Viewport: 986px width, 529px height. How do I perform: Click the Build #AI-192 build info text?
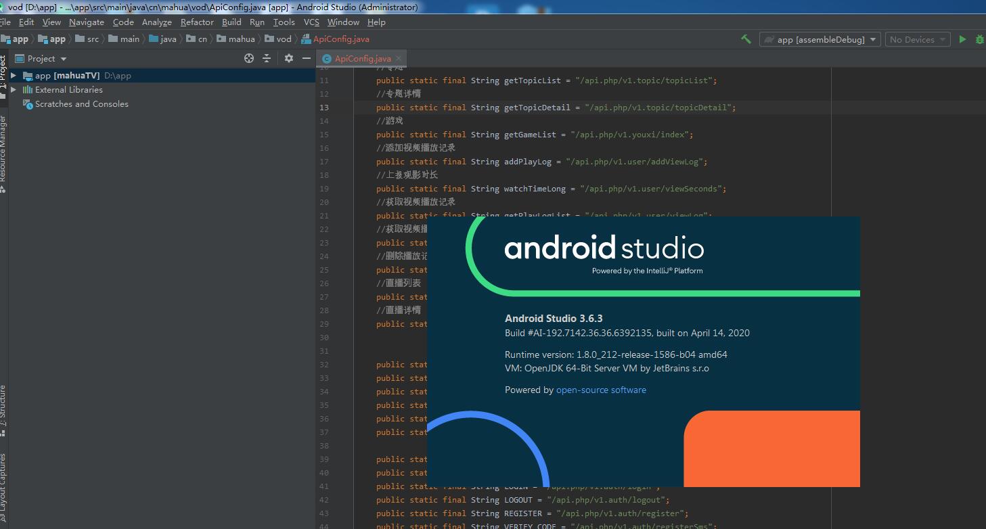[627, 333]
